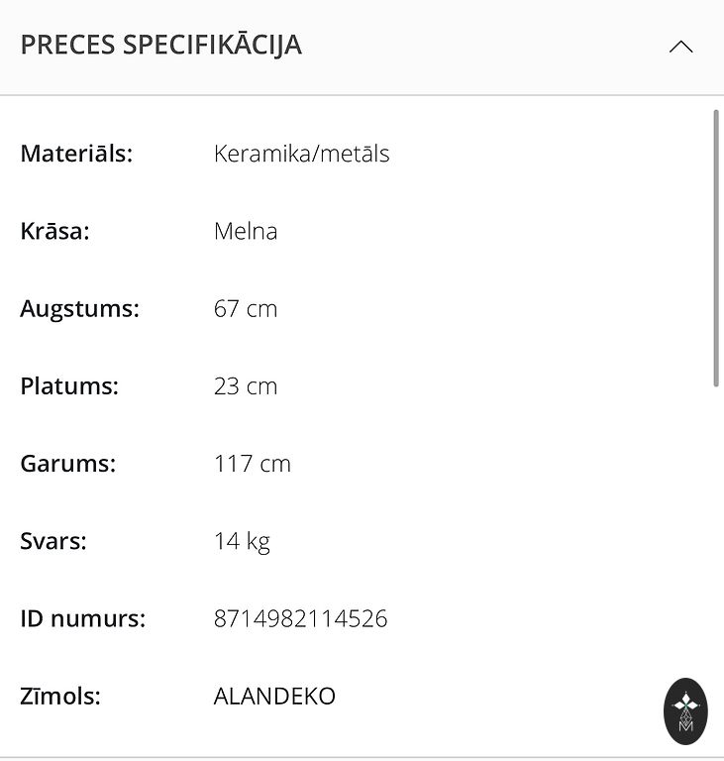Select the 67 cm height value

point(246,308)
